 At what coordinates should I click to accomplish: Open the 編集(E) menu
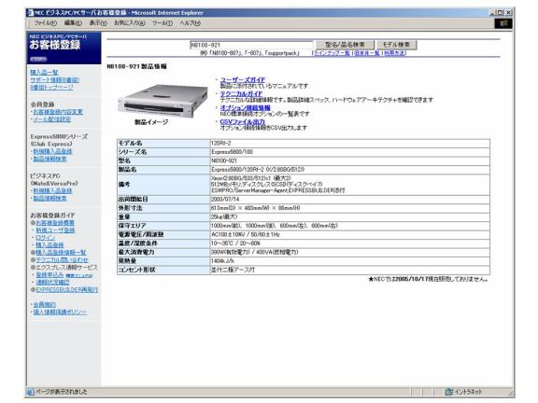(73, 23)
